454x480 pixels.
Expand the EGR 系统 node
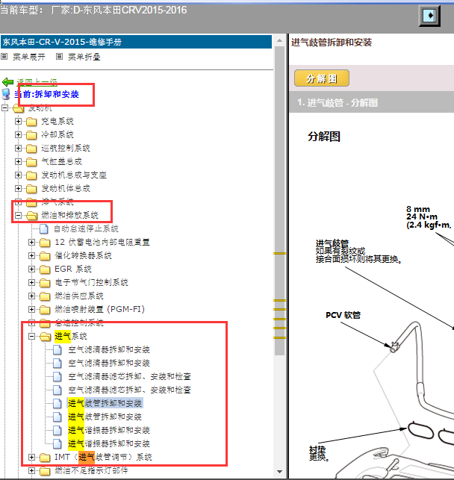tap(31, 269)
